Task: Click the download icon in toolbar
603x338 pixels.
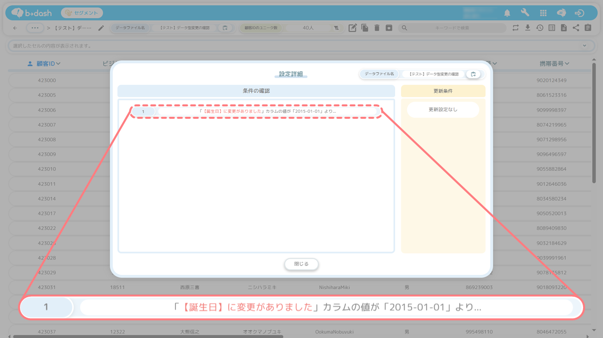Action: [x=528, y=28]
